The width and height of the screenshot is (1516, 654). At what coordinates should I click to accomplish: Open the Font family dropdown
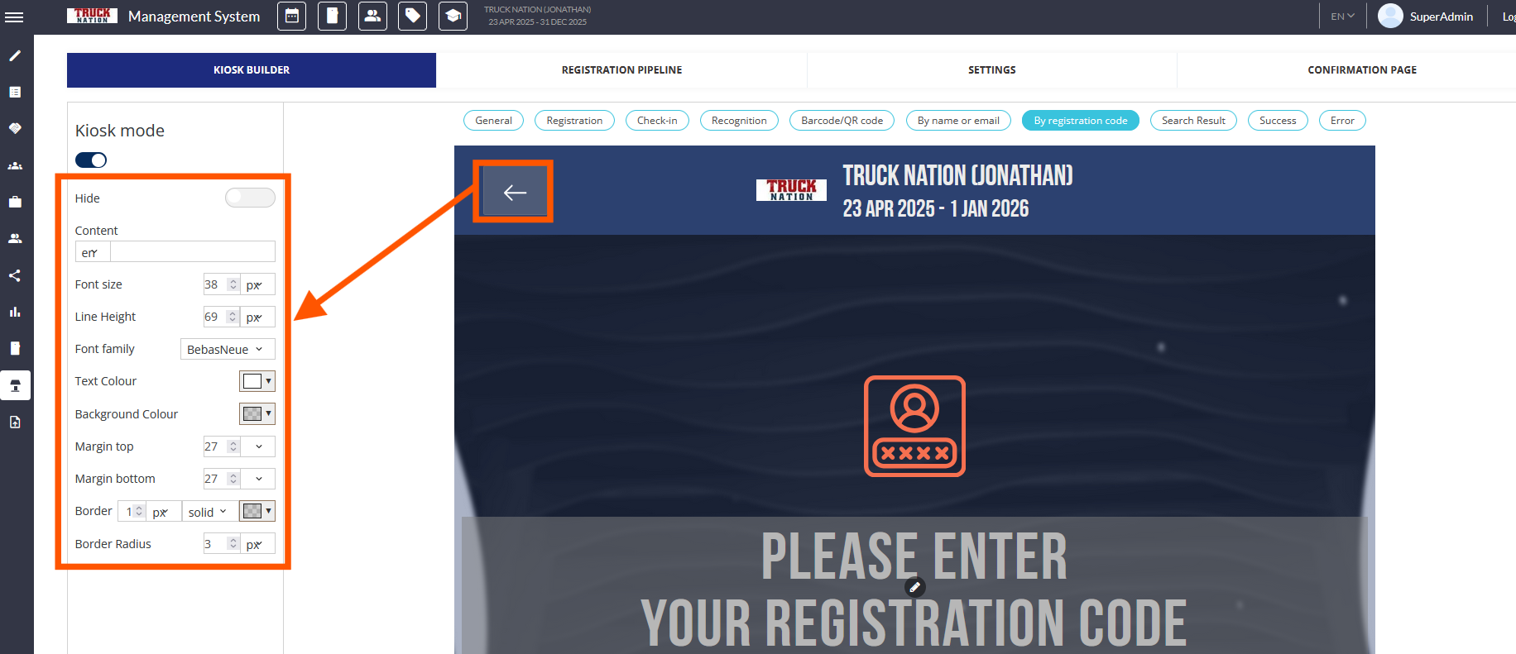[x=227, y=349]
